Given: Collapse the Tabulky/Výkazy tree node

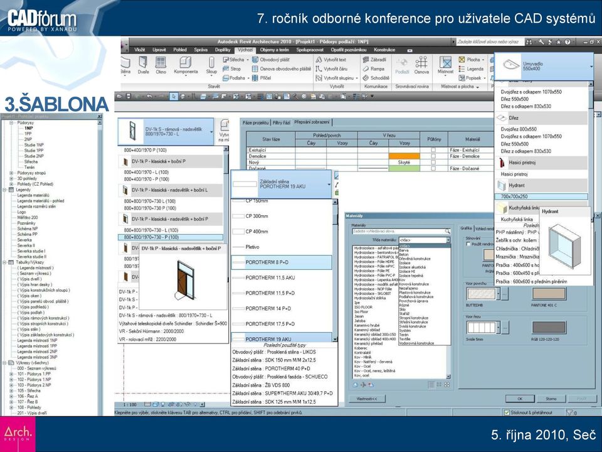Looking at the screenshot, I should 5,262.
